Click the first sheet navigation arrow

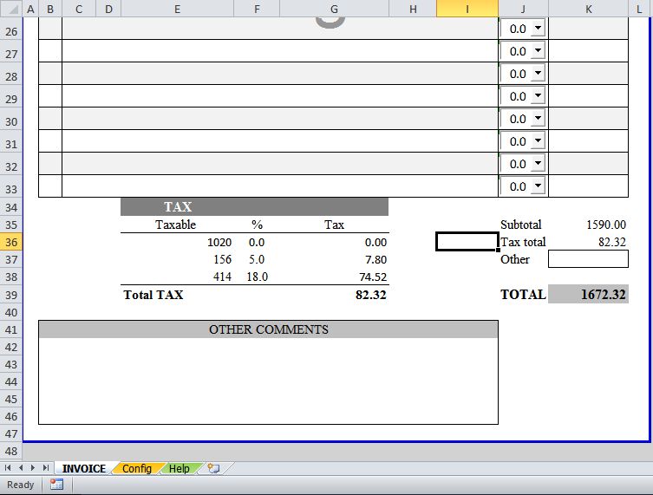pyautogui.click(x=9, y=468)
